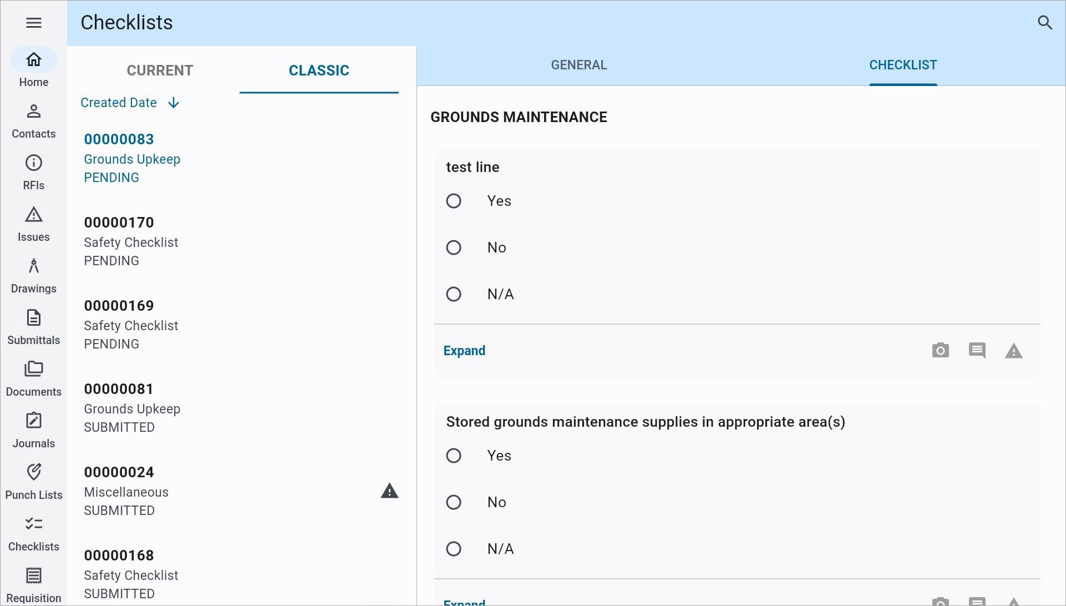Open checklist 00000081 Grounds Upkeep
This screenshot has height=606, width=1066.
coord(241,408)
